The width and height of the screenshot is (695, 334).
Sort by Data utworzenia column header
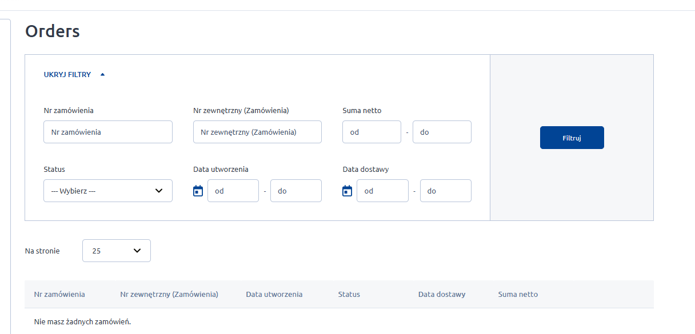click(274, 295)
